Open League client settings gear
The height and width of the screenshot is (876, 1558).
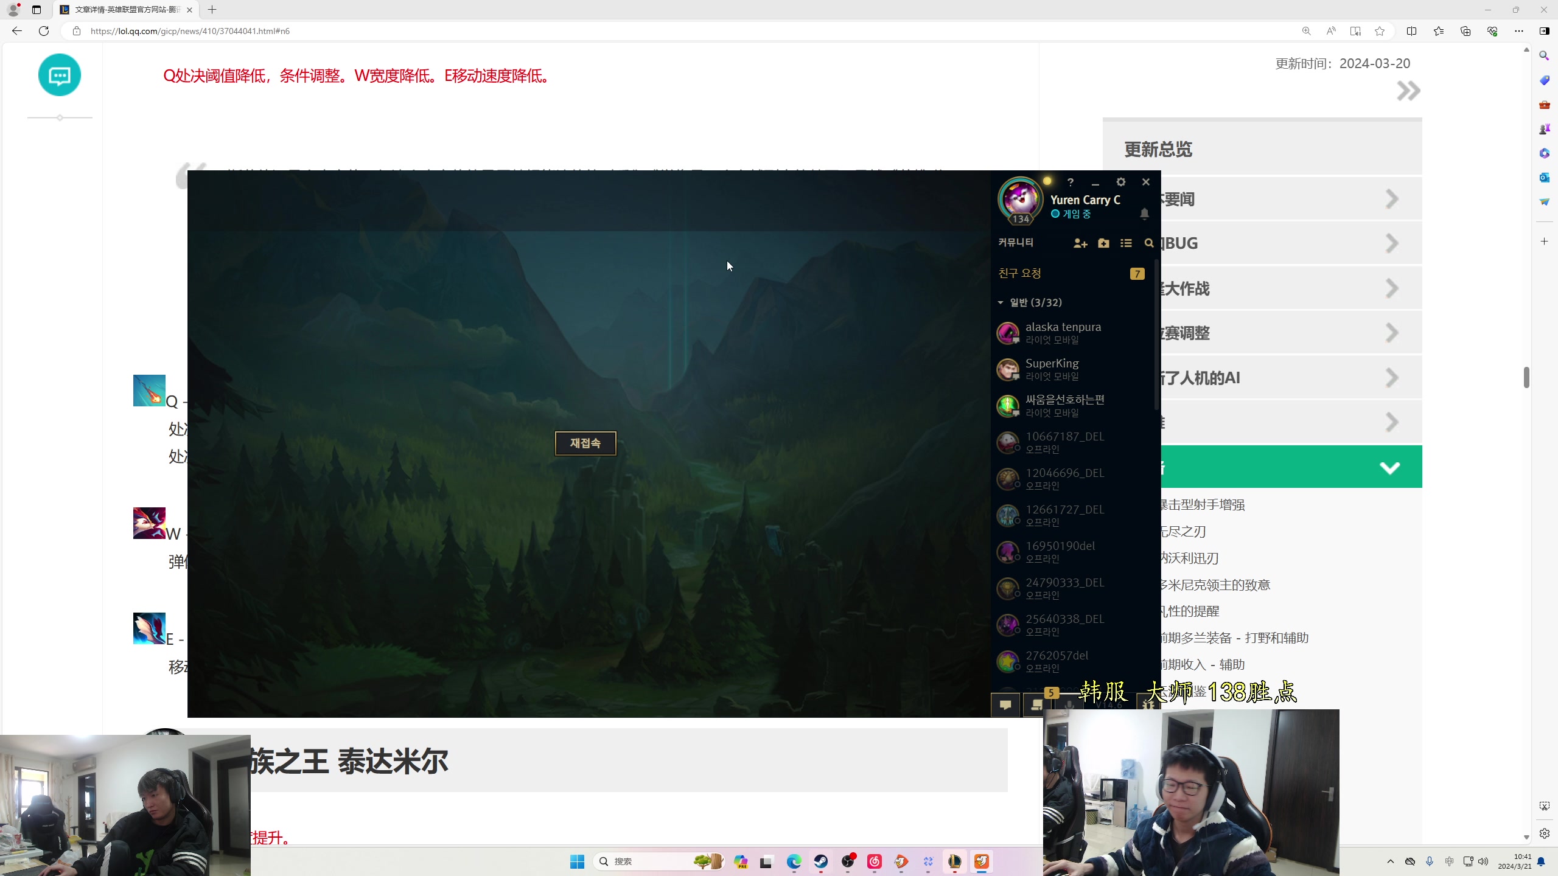pyautogui.click(x=1120, y=182)
